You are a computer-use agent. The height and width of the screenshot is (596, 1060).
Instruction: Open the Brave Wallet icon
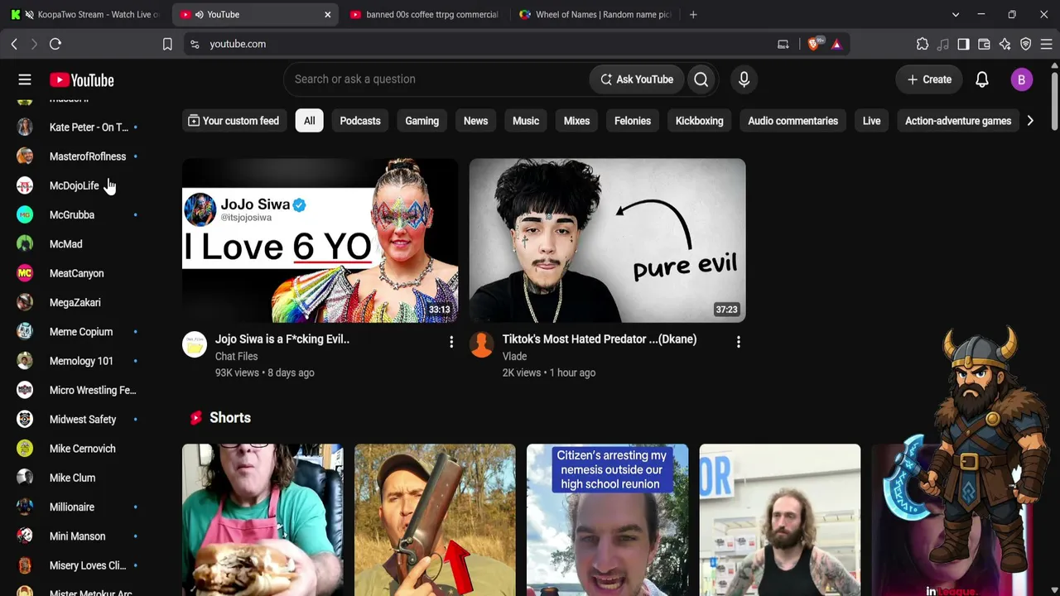[984, 44]
